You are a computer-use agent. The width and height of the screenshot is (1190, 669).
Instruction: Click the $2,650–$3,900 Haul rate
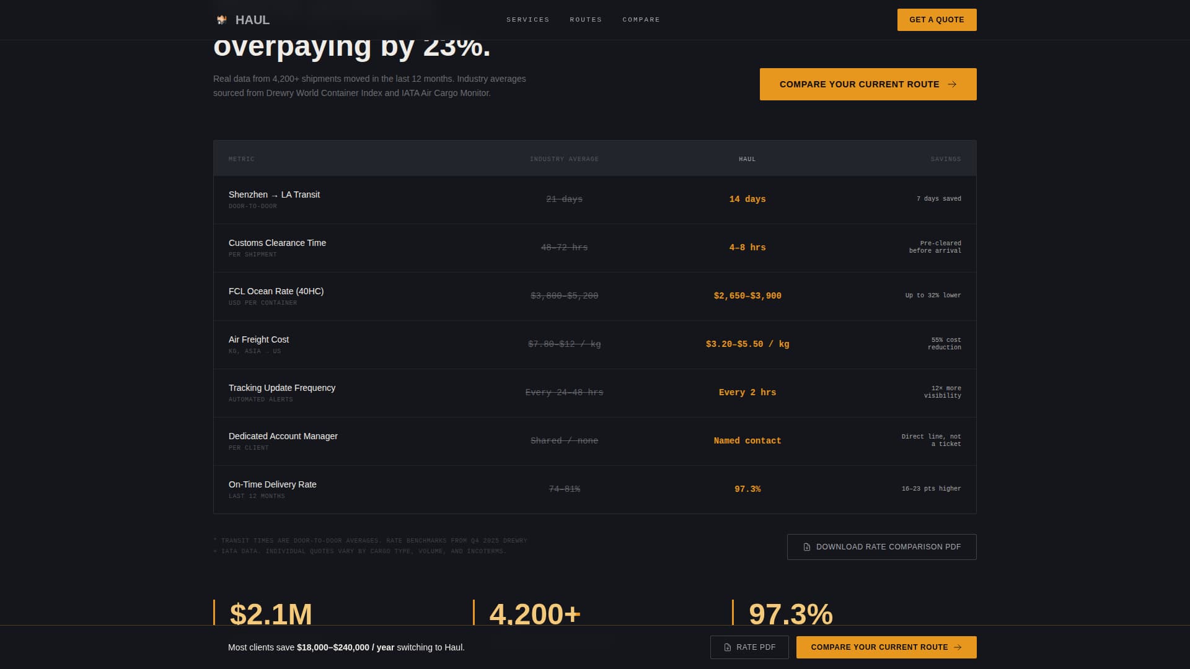coord(747,295)
